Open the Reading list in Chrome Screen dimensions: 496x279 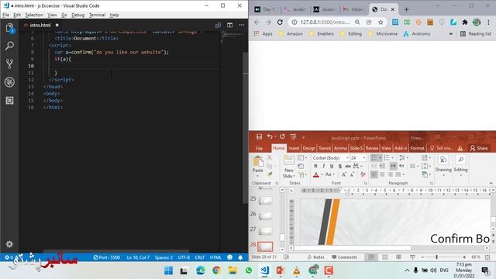(x=475, y=33)
